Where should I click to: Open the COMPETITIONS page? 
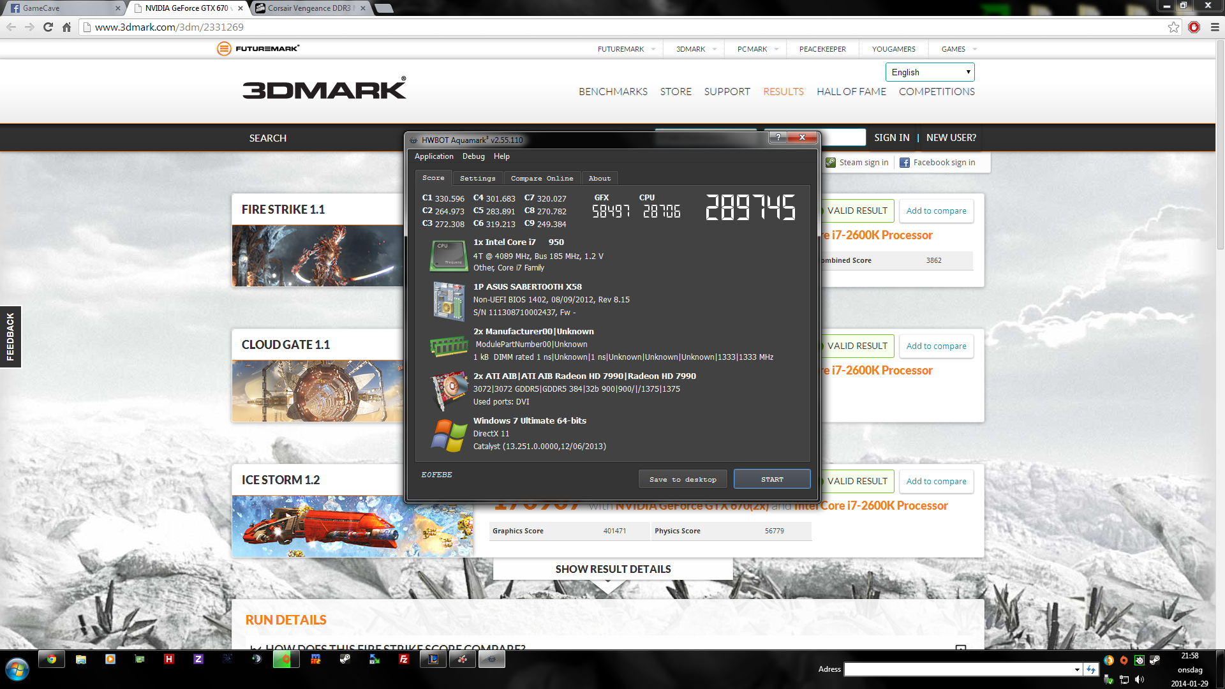coord(937,92)
